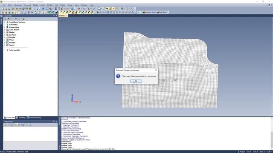Close the Untitled view tab
The width and height of the screenshot is (273, 153).
[67, 16]
